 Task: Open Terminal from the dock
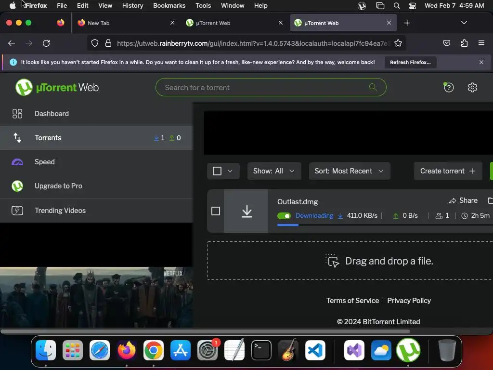(261, 350)
